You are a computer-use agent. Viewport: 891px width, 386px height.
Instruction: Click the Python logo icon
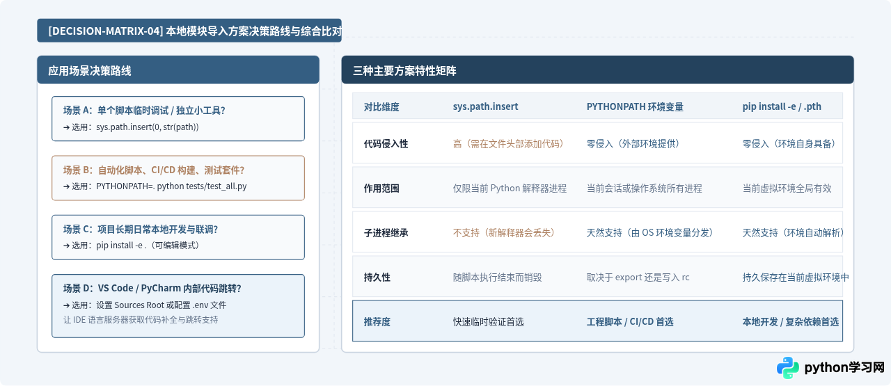(x=788, y=368)
